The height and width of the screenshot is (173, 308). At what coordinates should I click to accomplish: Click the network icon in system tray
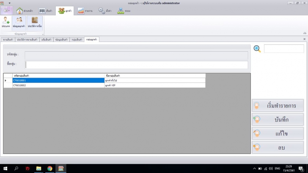(265, 168)
